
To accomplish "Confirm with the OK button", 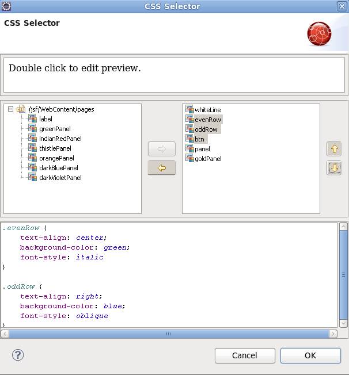I will tap(310, 355).
